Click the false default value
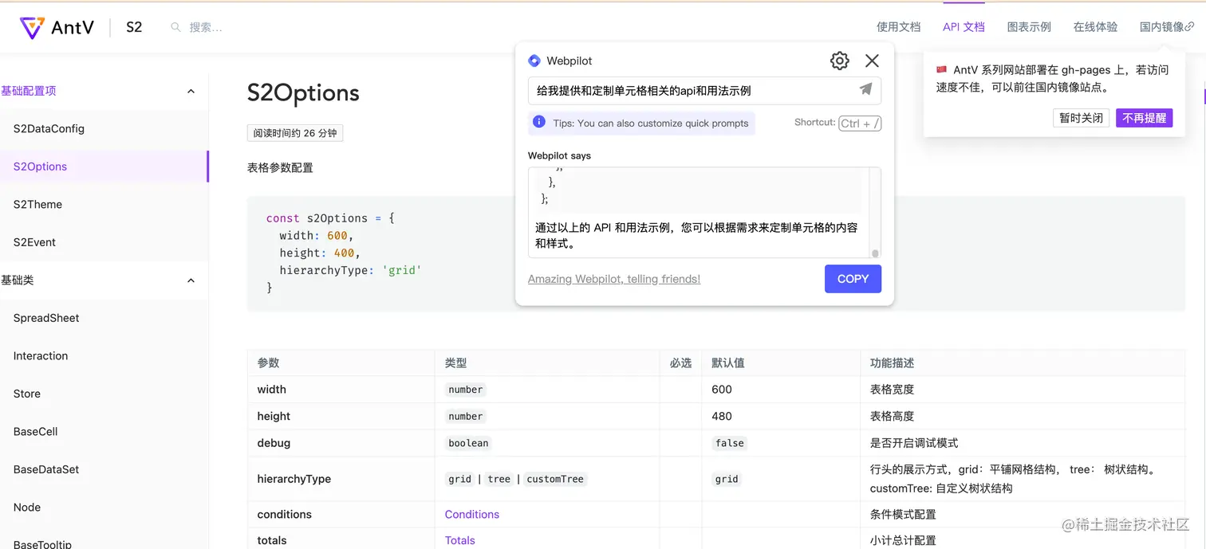The width and height of the screenshot is (1206, 549). [729, 443]
